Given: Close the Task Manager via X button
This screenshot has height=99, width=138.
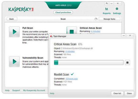Looking at the screenshot, I should click(x=130, y=35).
